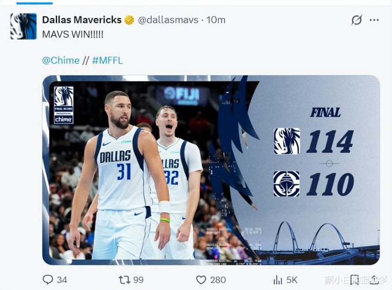Share the tweet via share icon
This screenshot has height=290, width=392.
[375, 280]
